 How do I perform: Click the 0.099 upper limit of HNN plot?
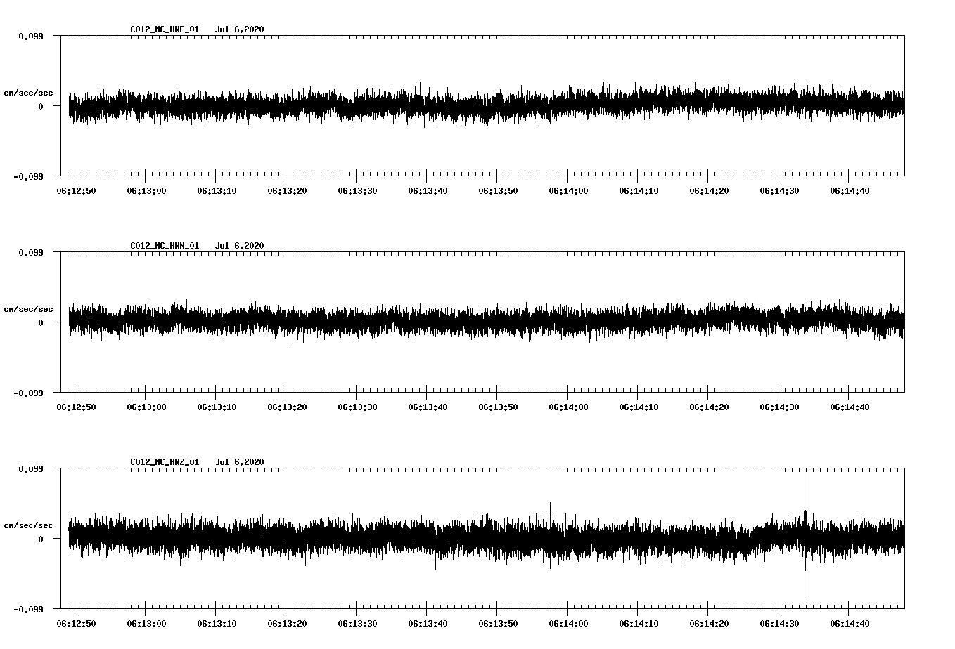(31, 252)
